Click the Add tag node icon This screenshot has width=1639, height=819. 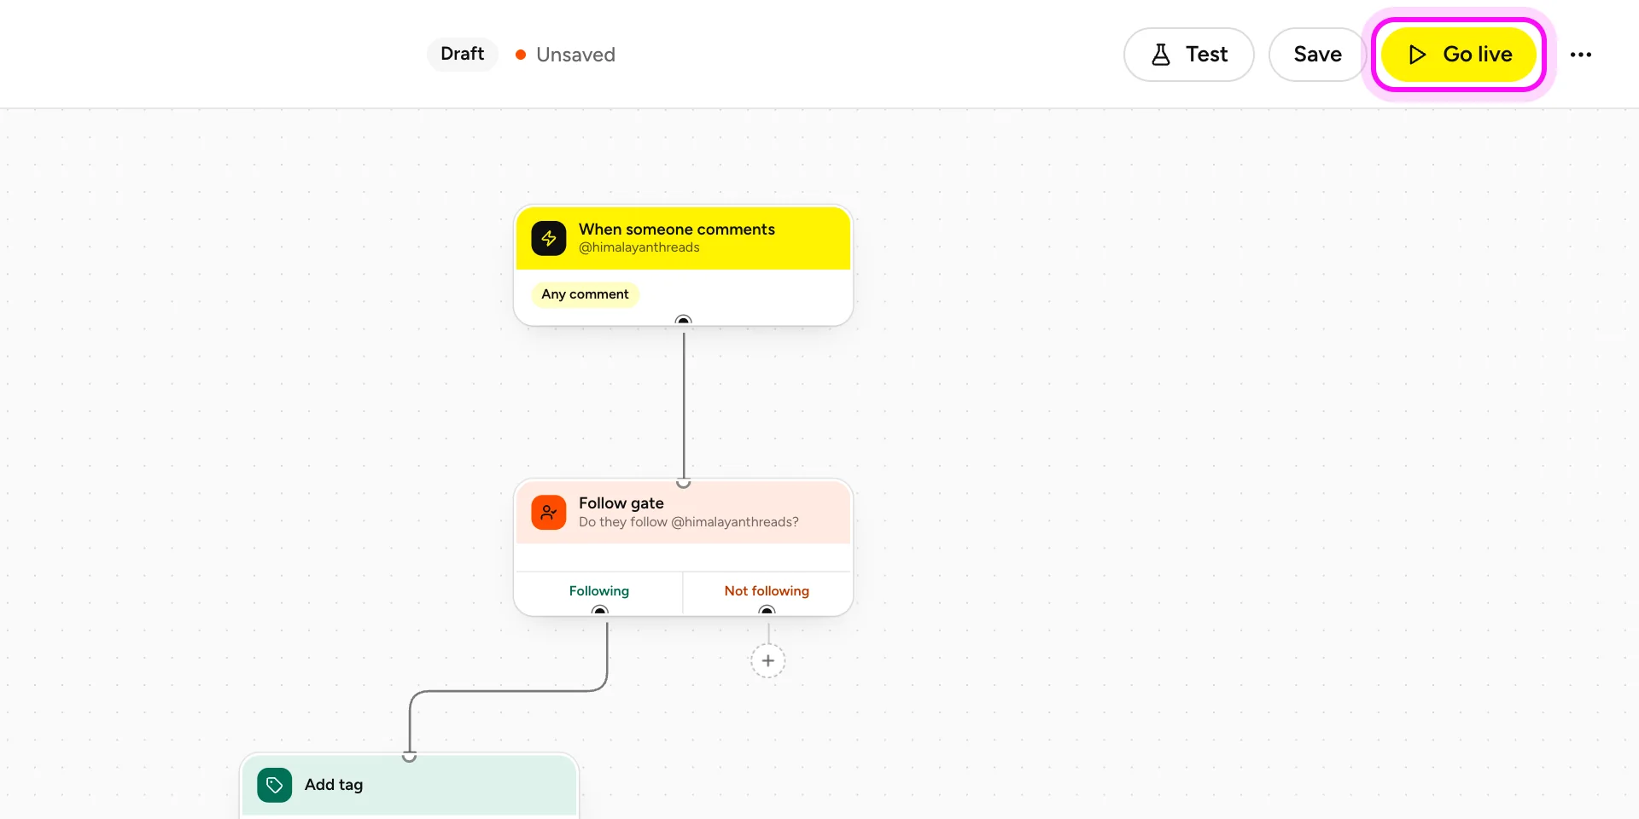click(275, 785)
